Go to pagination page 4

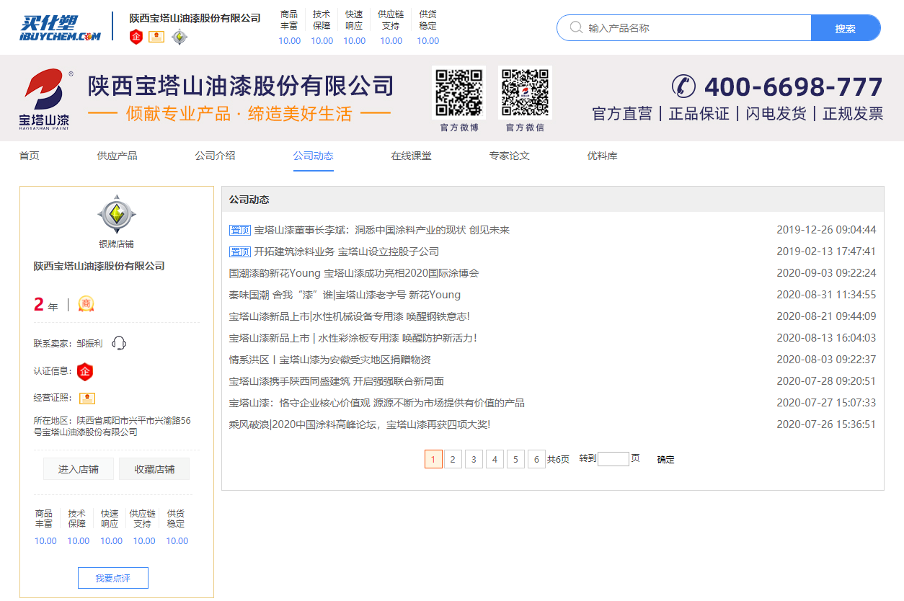tap(495, 459)
